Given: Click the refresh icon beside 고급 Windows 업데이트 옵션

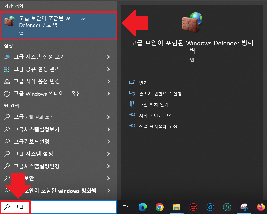Looking at the screenshot, I should pyautogui.click(x=7, y=94).
